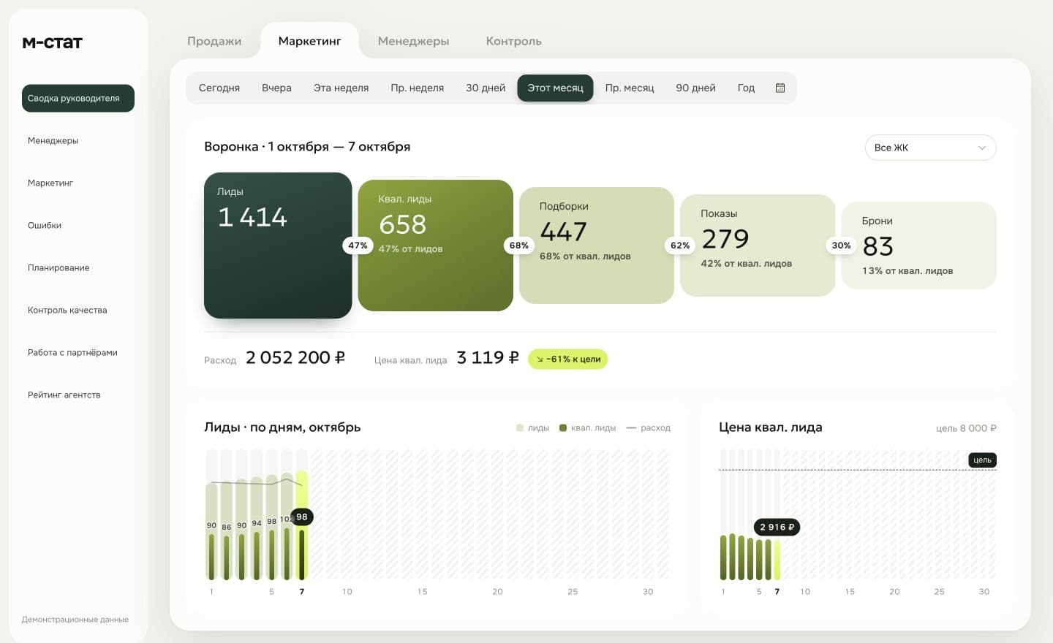Click the −61% к цели badge
This screenshot has height=643, width=1053.
pos(568,359)
